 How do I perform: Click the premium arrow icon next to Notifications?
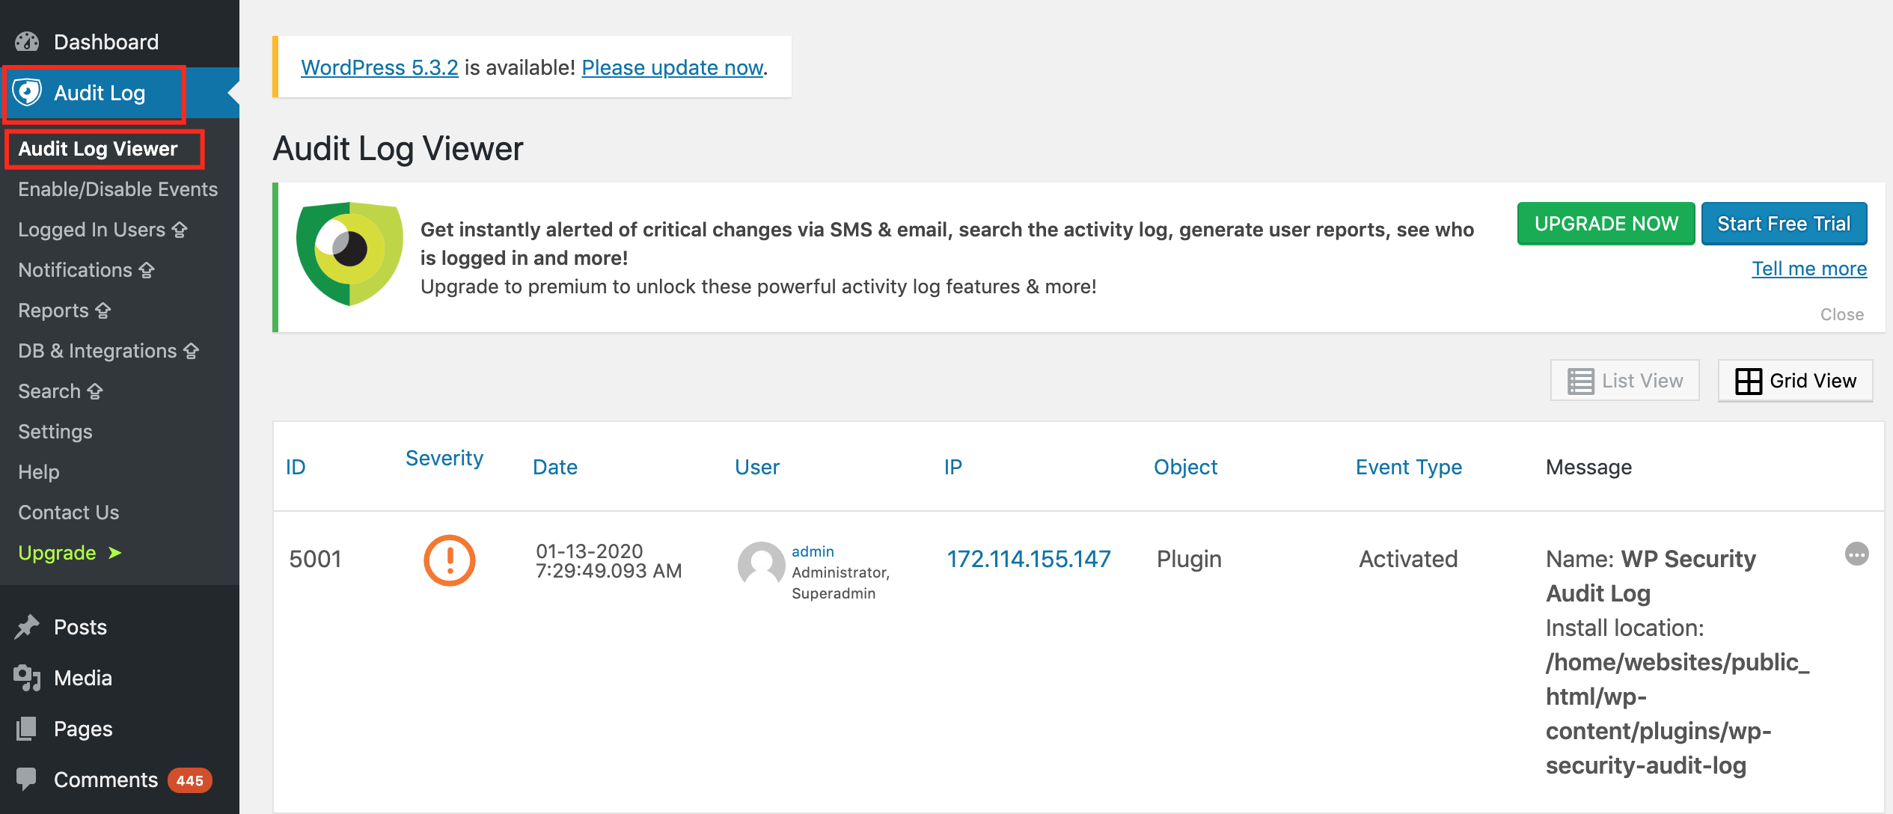[147, 270]
